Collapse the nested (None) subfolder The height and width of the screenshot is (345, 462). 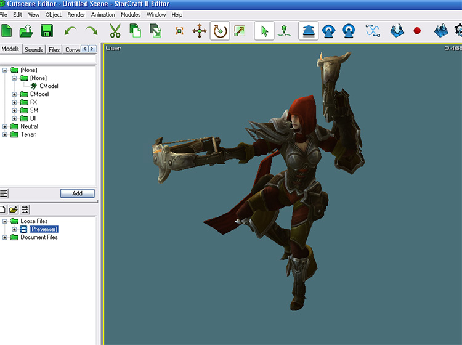click(x=14, y=78)
